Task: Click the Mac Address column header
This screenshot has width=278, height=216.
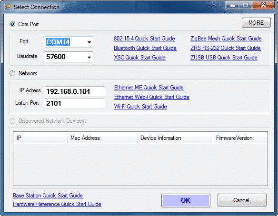Action: tap(102, 138)
